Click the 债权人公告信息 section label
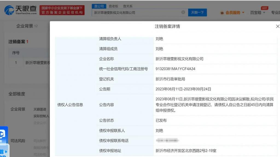The height and width of the screenshot is (157, 280). [x=70, y=105]
